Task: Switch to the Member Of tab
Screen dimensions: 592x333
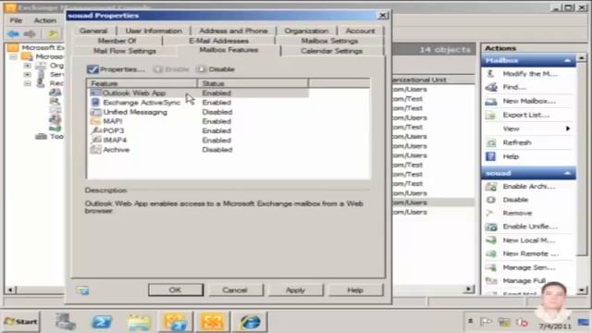Action: coord(117,41)
